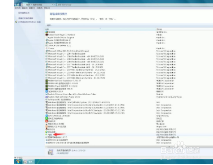The width and height of the screenshot is (213, 165).
Task: Click the QQ Pinyin input method icon
Action: coord(47,91)
